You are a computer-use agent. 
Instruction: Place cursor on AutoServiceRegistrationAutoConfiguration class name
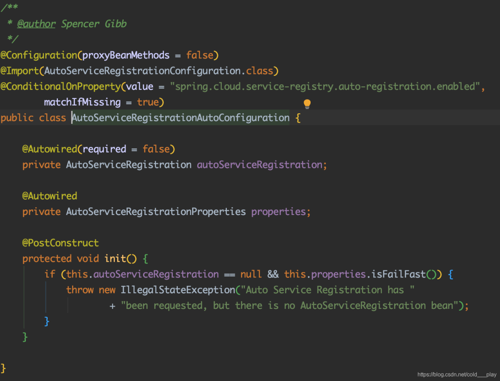pos(181,117)
